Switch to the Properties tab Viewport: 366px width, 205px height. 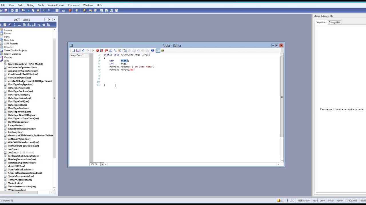coord(321,22)
